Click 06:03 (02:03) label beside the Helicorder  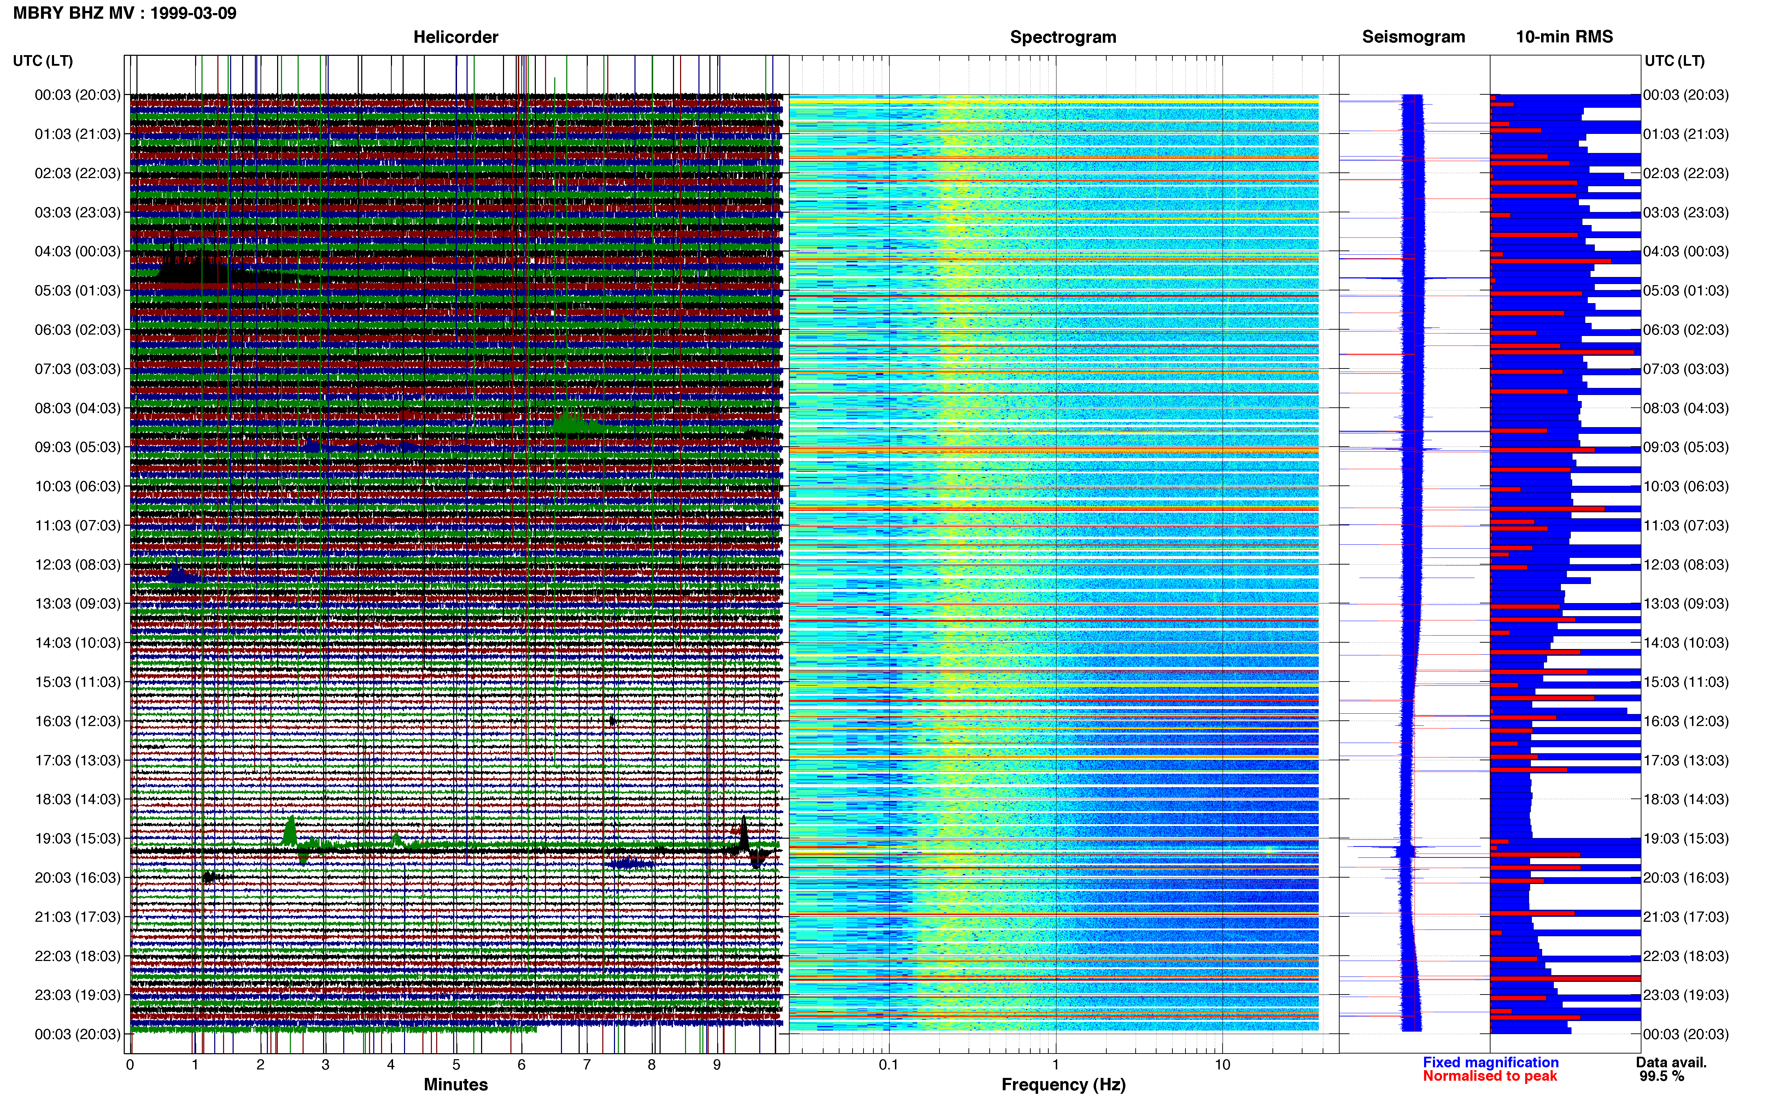pyautogui.click(x=77, y=330)
